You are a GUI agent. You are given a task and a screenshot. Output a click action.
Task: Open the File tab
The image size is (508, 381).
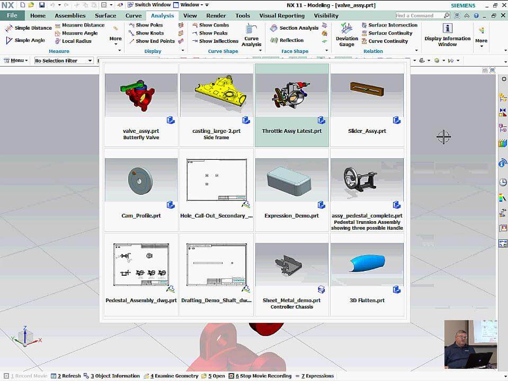[12, 15]
